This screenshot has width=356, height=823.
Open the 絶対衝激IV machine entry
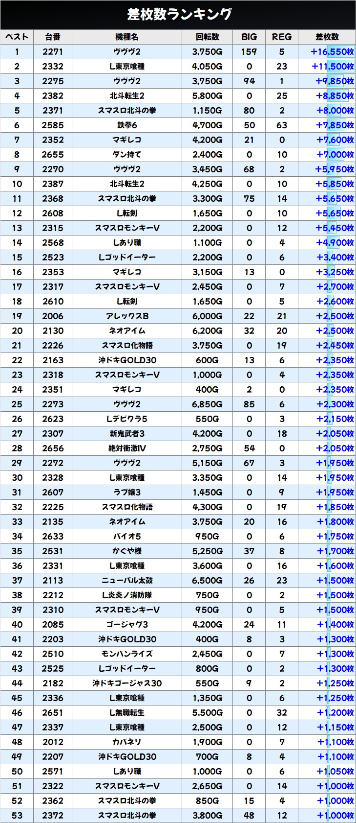pos(127,448)
